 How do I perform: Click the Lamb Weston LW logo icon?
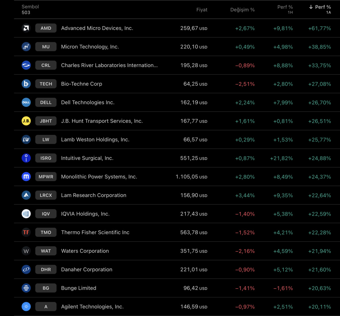click(26, 139)
